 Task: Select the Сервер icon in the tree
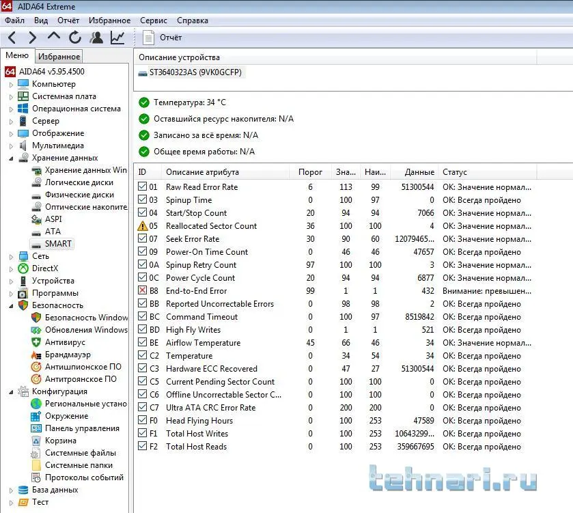click(23, 121)
